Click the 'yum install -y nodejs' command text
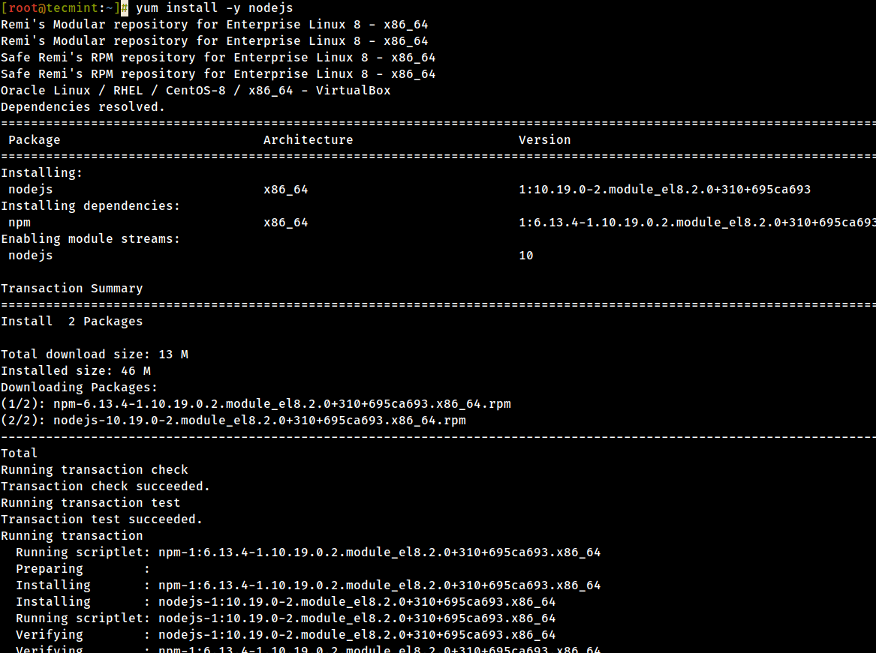 tap(215, 8)
